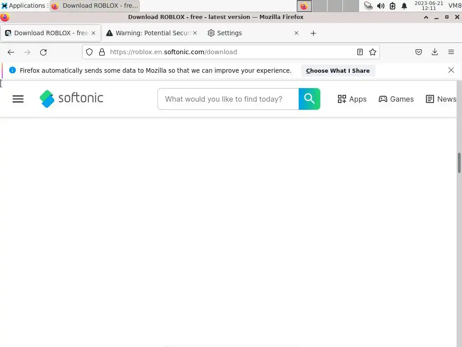Image resolution: width=462 pixels, height=347 pixels.
Task: Show site security padlock info
Action: [x=102, y=52]
